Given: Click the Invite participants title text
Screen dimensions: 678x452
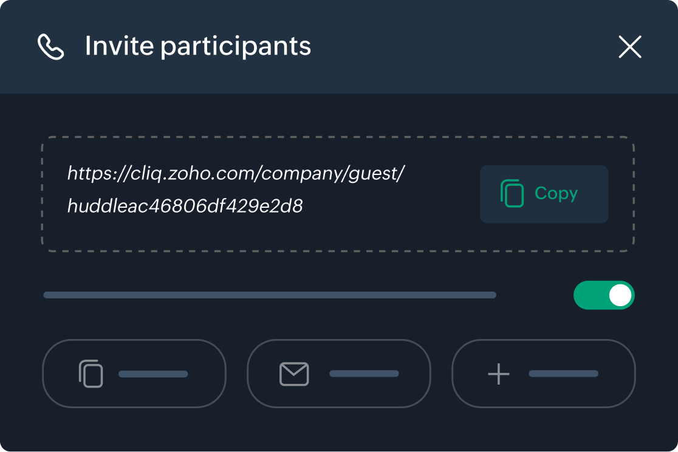Looking at the screenshot, I should pos(197,47).
